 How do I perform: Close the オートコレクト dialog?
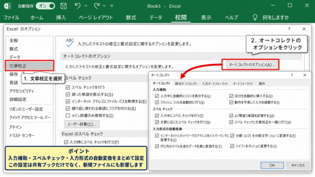305,75
